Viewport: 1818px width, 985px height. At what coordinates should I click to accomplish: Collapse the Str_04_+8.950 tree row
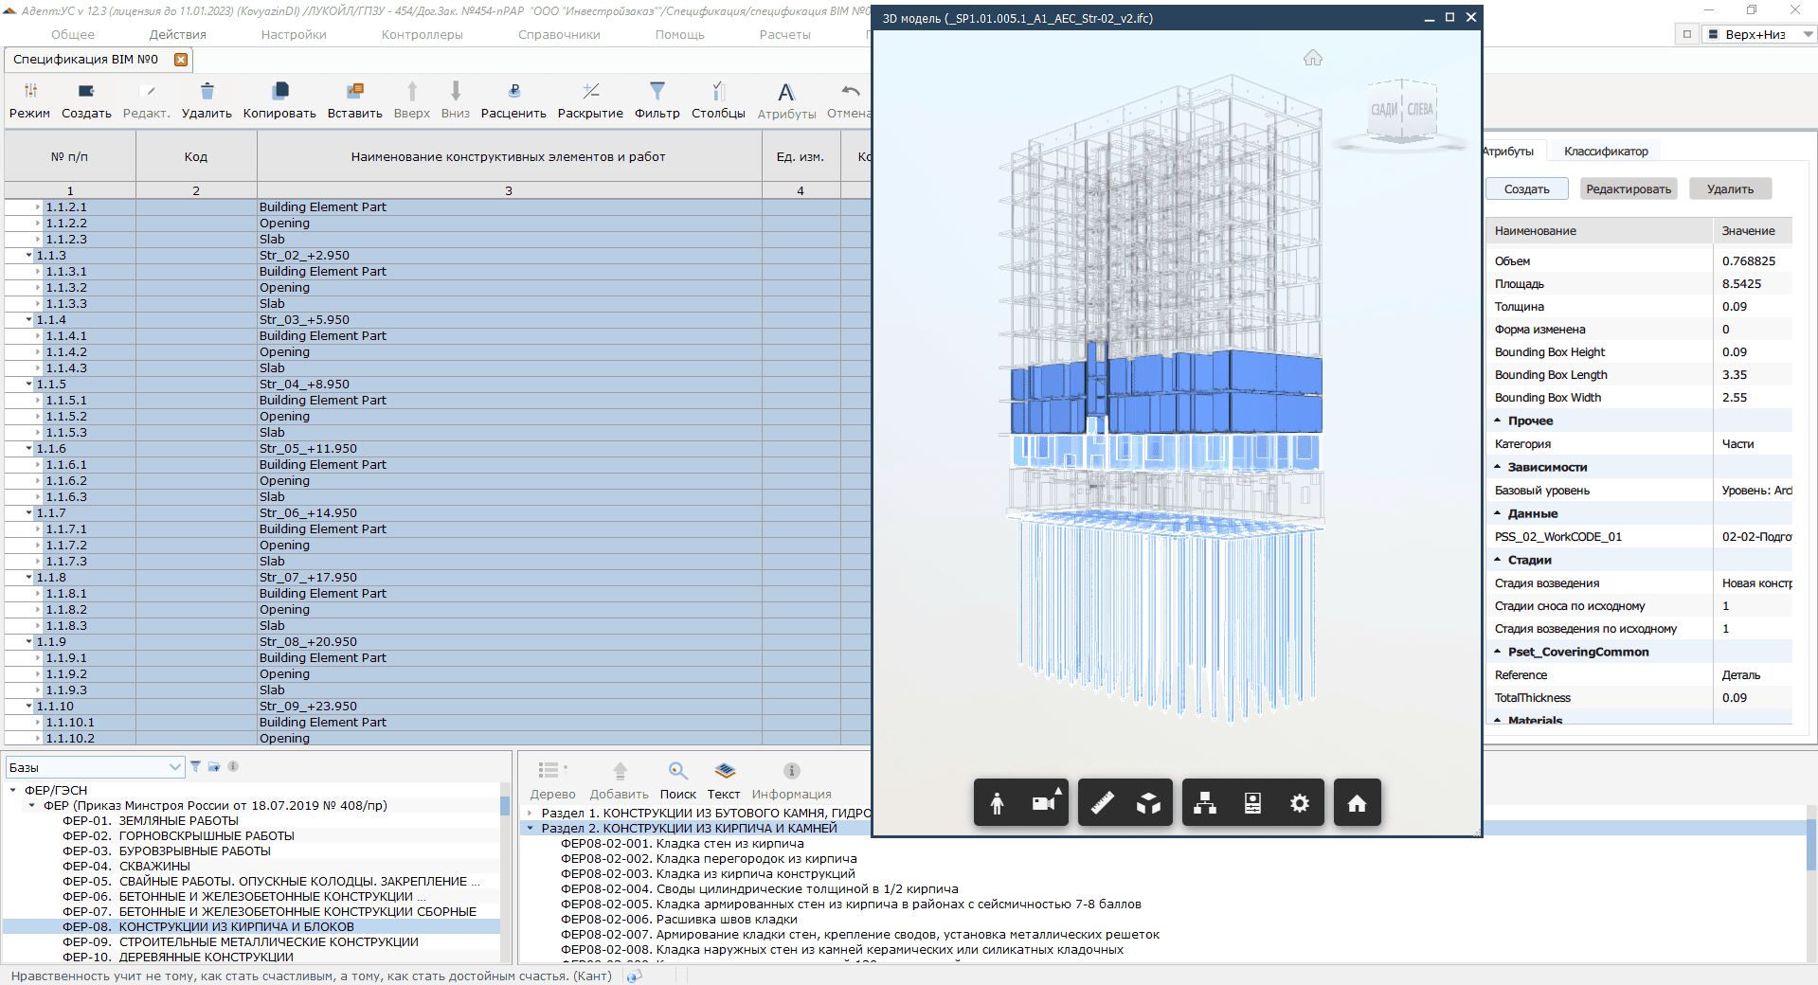click(29, 385)
